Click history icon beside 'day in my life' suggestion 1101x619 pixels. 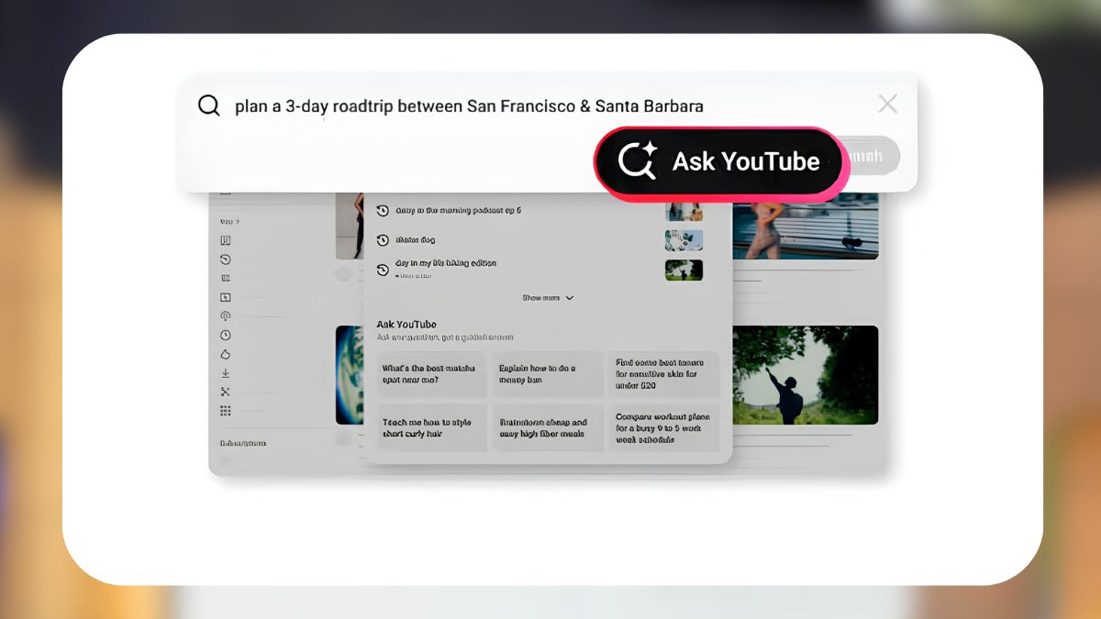[384, 270]
